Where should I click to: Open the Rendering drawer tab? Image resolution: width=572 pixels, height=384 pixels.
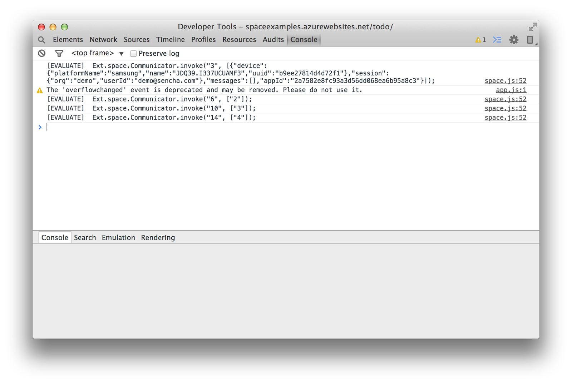pos(158,237)
